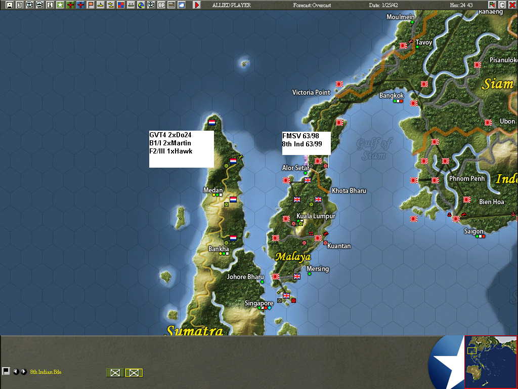Click the 'Date: 1/25/42' text
Image resolution: width=518 pixels, height=389 pixels.
pos(383,5)
